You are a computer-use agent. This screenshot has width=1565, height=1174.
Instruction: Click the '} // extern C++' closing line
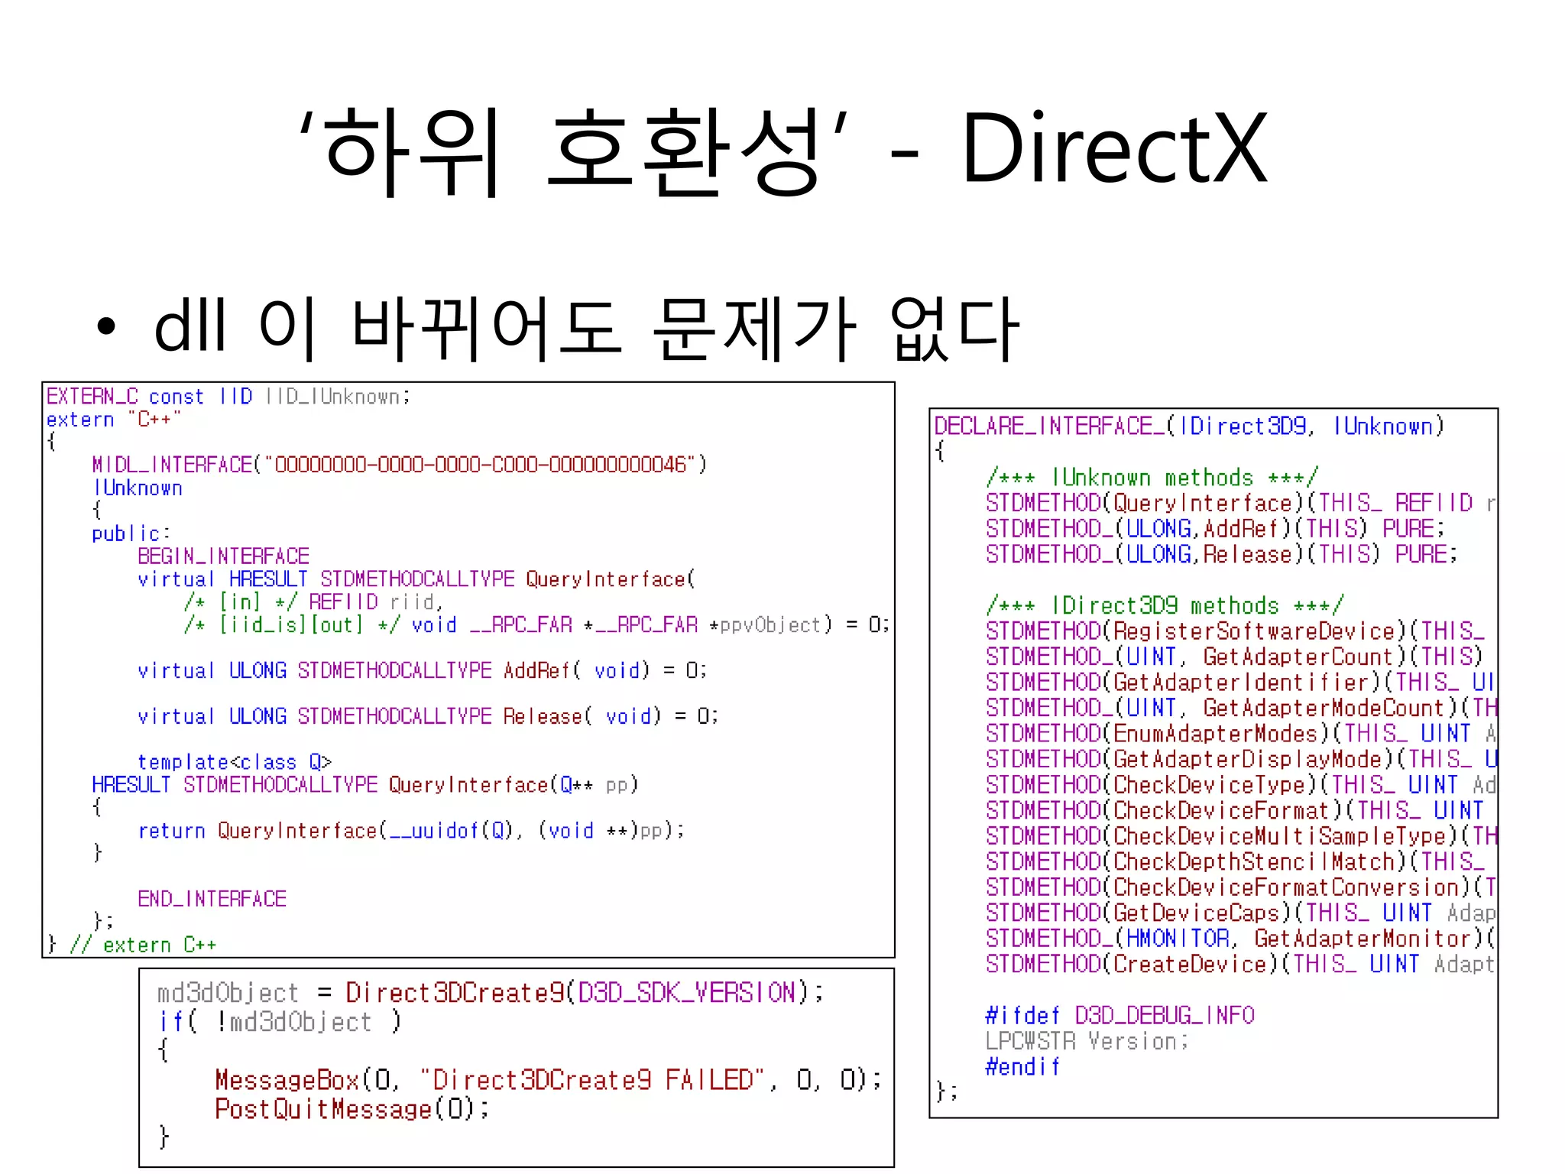click(x=131, y=945)
